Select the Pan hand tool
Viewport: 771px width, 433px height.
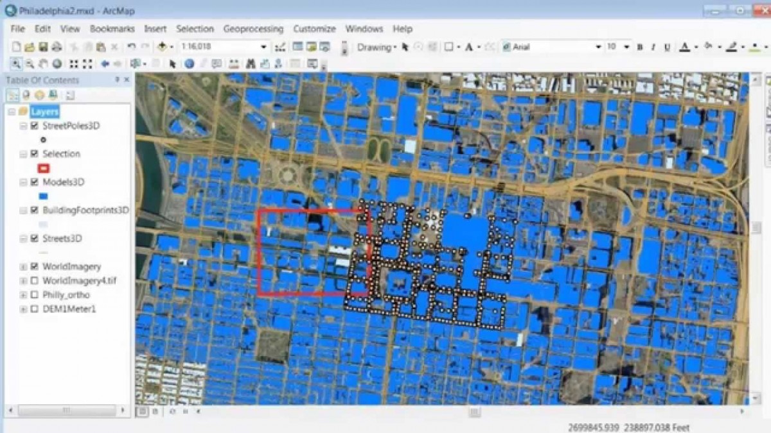click(x=44, y=64)
